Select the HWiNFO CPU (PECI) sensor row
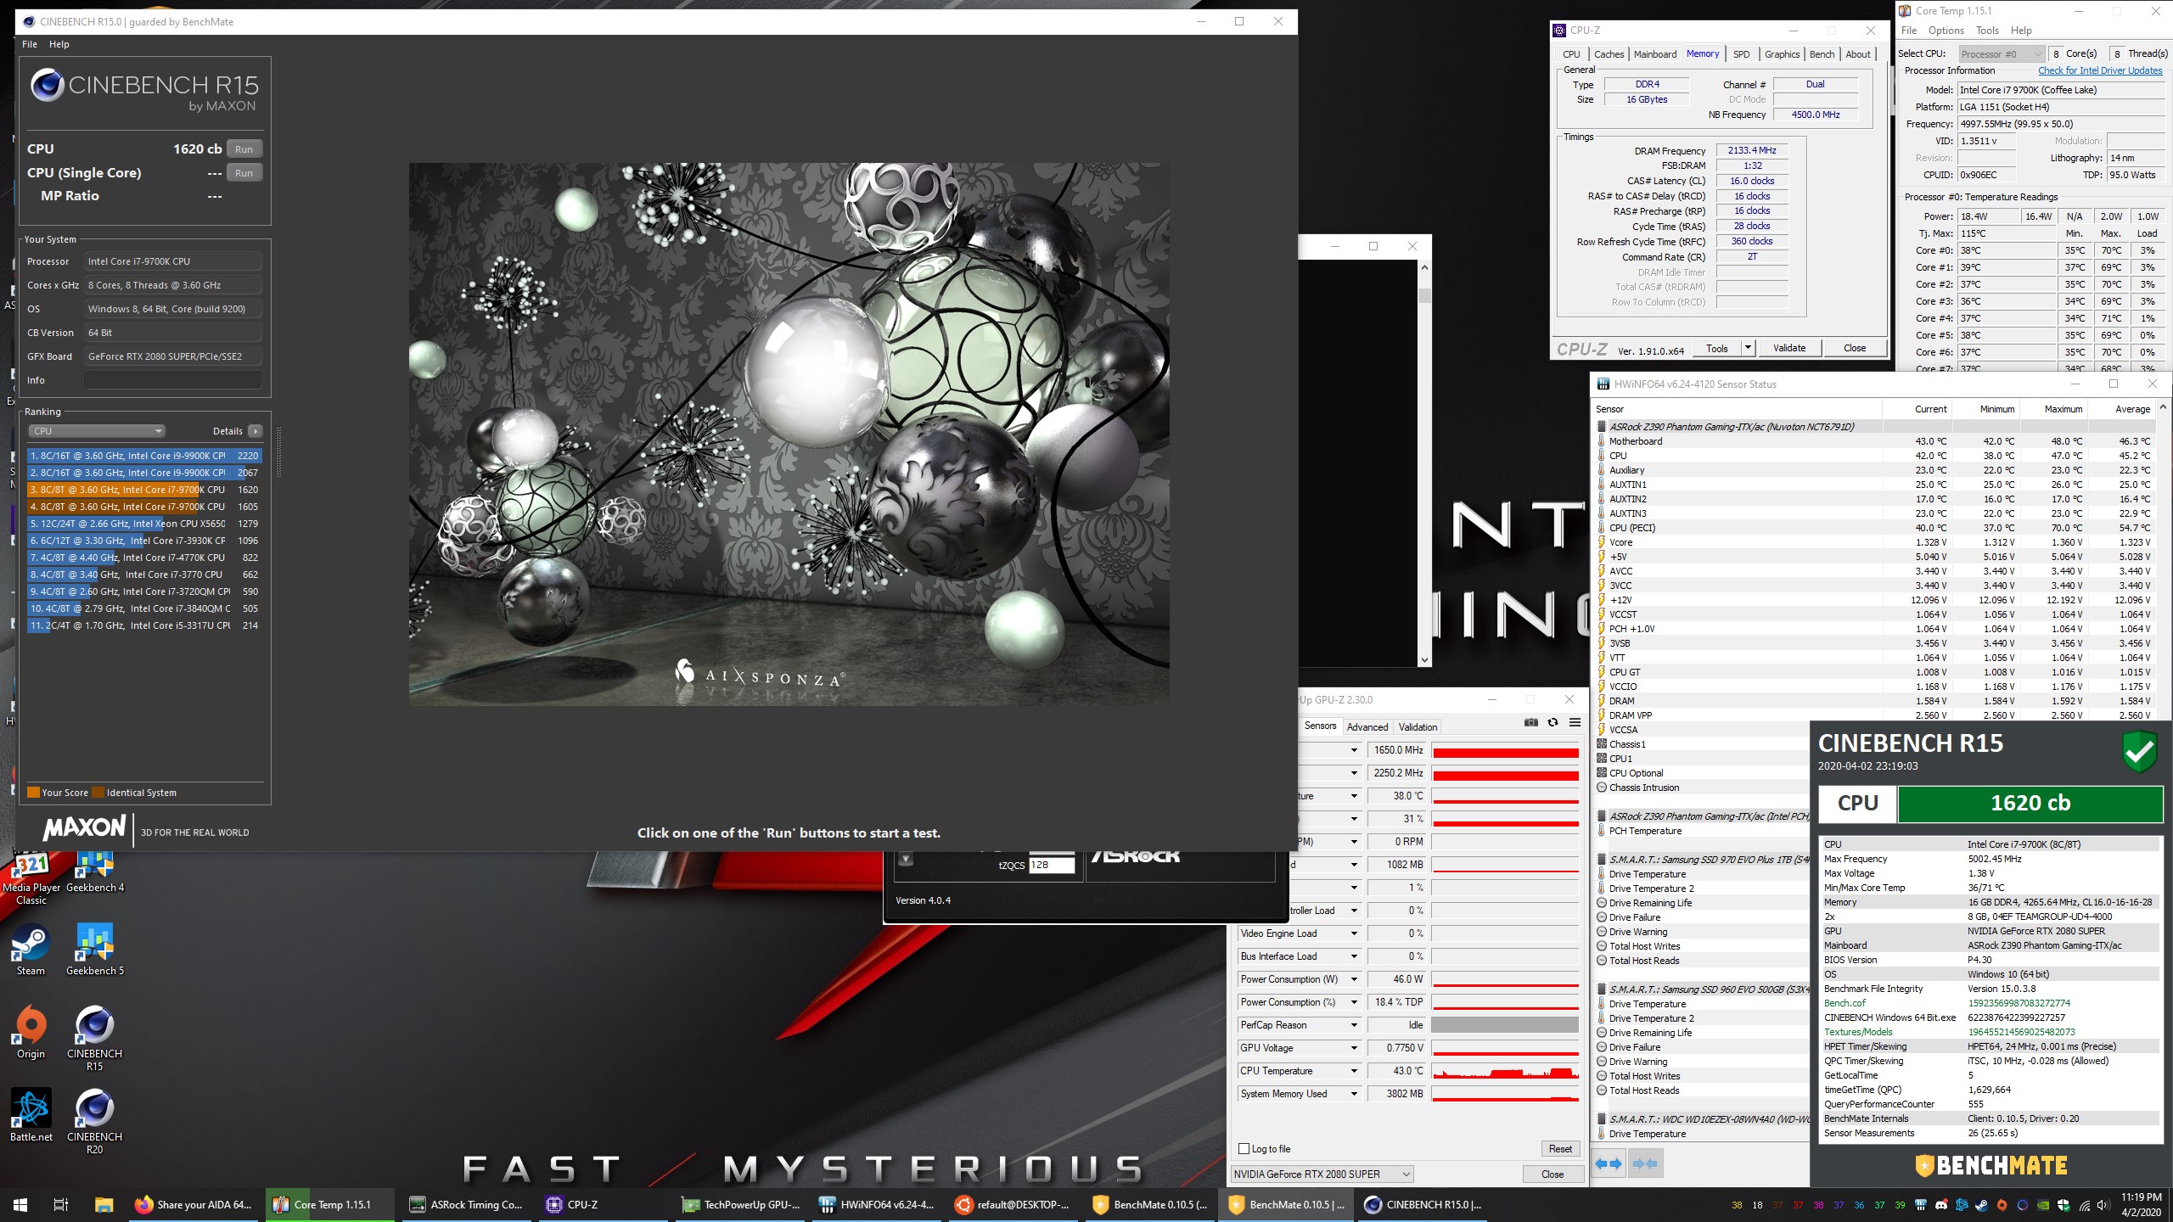 click(1876, 528)
